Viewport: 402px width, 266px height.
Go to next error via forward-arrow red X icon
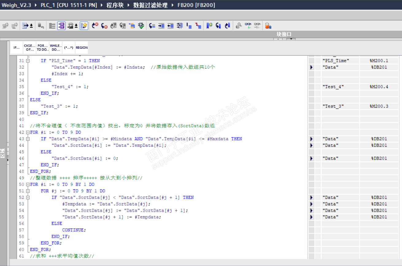95,26
